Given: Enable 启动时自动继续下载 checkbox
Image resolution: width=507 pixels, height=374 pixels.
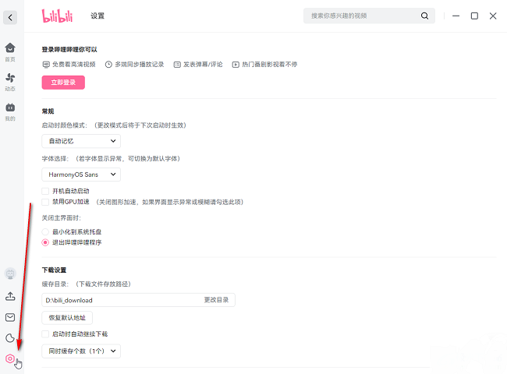Looking at the screenshot, I should point(45,334).
